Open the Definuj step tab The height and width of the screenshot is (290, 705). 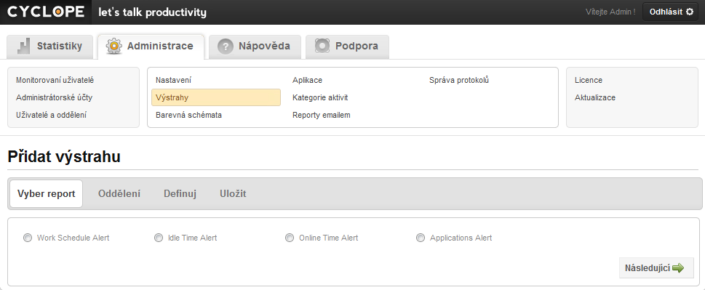tap(180, 194)
